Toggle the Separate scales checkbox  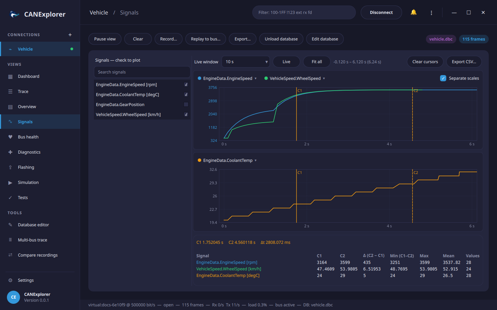click(x=443, y=78)
